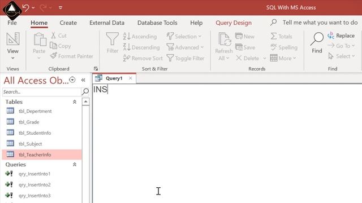This screenshot has width=362, height=203.
Task: Open All Access Objects pane menu
Action: (72, 80)
